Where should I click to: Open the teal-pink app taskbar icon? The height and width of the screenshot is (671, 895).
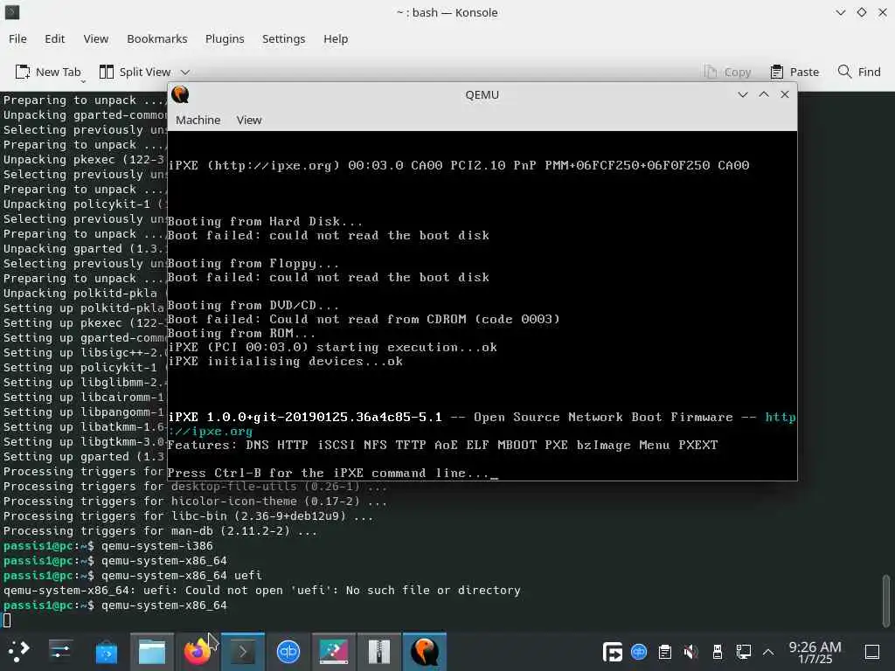[x=334, y=652]
